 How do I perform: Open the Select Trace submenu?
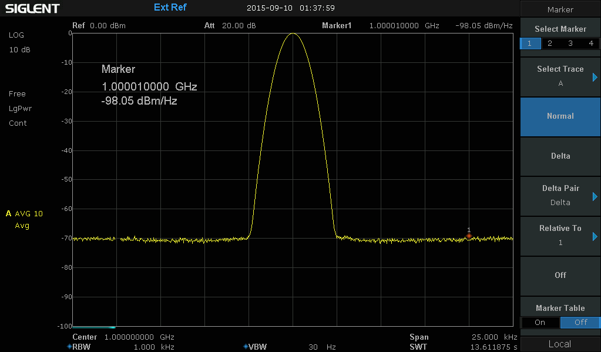tap(560, 76)
